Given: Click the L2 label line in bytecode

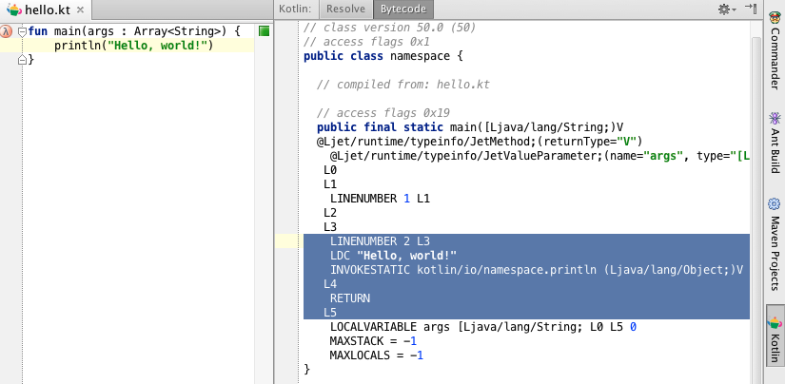Looking at the screenshot, I should coord(330,213).
